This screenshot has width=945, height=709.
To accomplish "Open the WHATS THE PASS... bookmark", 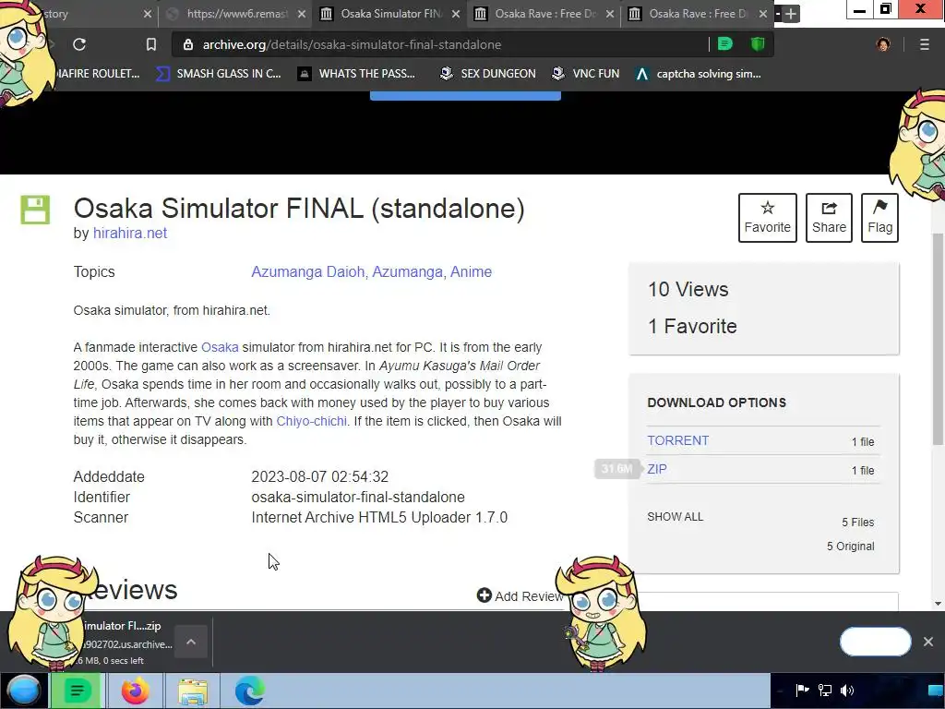I will tap(357, 74).
